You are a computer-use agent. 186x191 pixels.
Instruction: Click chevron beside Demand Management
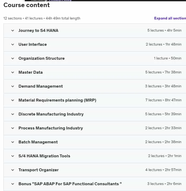pos(13,86)
